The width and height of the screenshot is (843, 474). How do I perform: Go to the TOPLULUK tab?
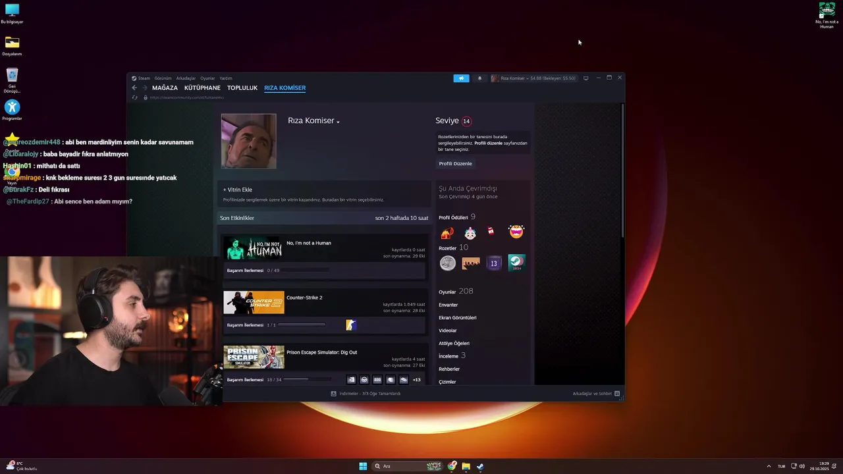pyautogui.click(x=242, y=88)
